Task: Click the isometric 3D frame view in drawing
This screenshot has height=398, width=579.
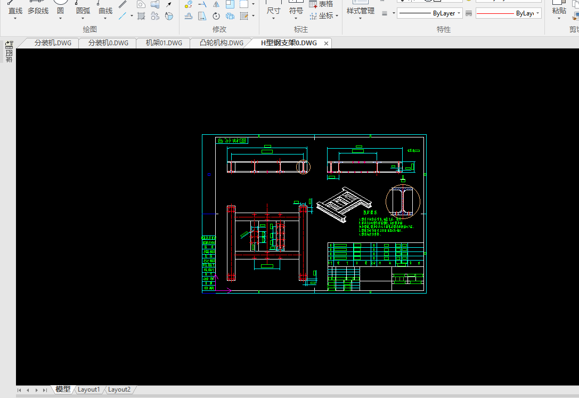Action: [x=344, y=204]
